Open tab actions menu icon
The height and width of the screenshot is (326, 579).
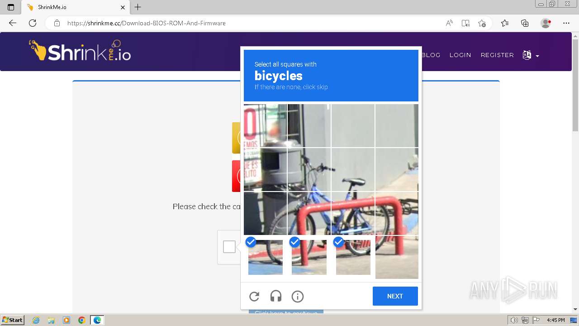(x=11, y=7)
